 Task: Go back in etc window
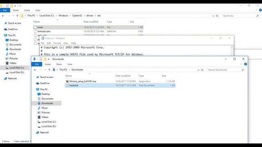(3, 16)
